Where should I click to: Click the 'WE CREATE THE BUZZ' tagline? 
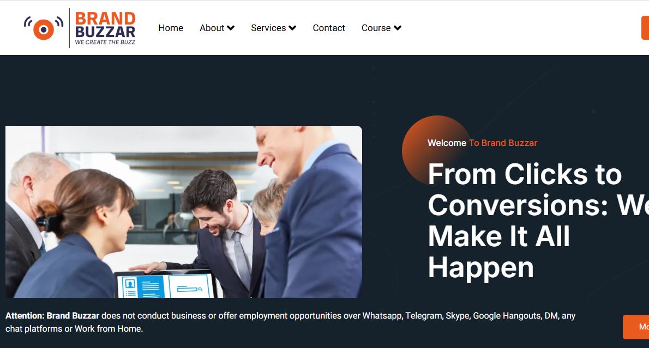pos(105,42)
